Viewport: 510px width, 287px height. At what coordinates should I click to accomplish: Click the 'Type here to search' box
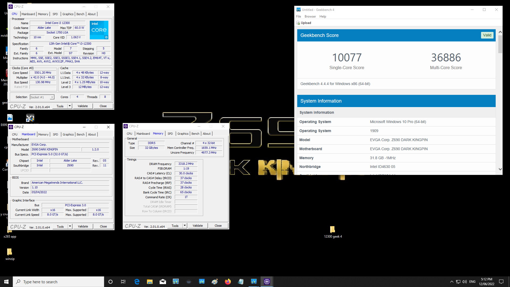coord(58,282)
